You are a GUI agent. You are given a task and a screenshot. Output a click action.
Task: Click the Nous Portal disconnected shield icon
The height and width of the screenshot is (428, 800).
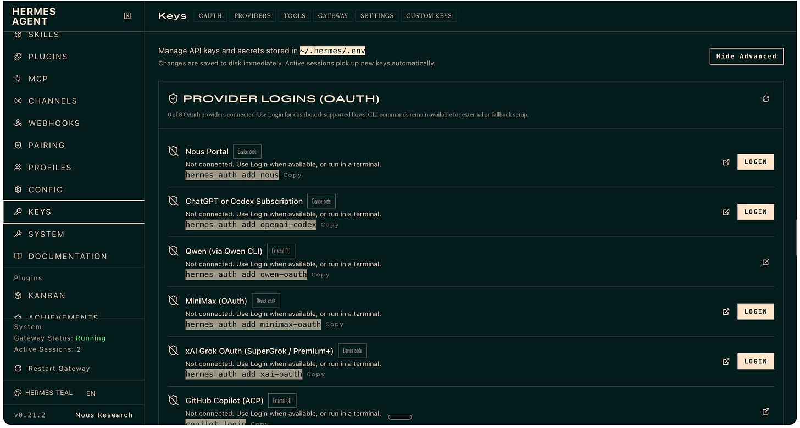point(173,151)
